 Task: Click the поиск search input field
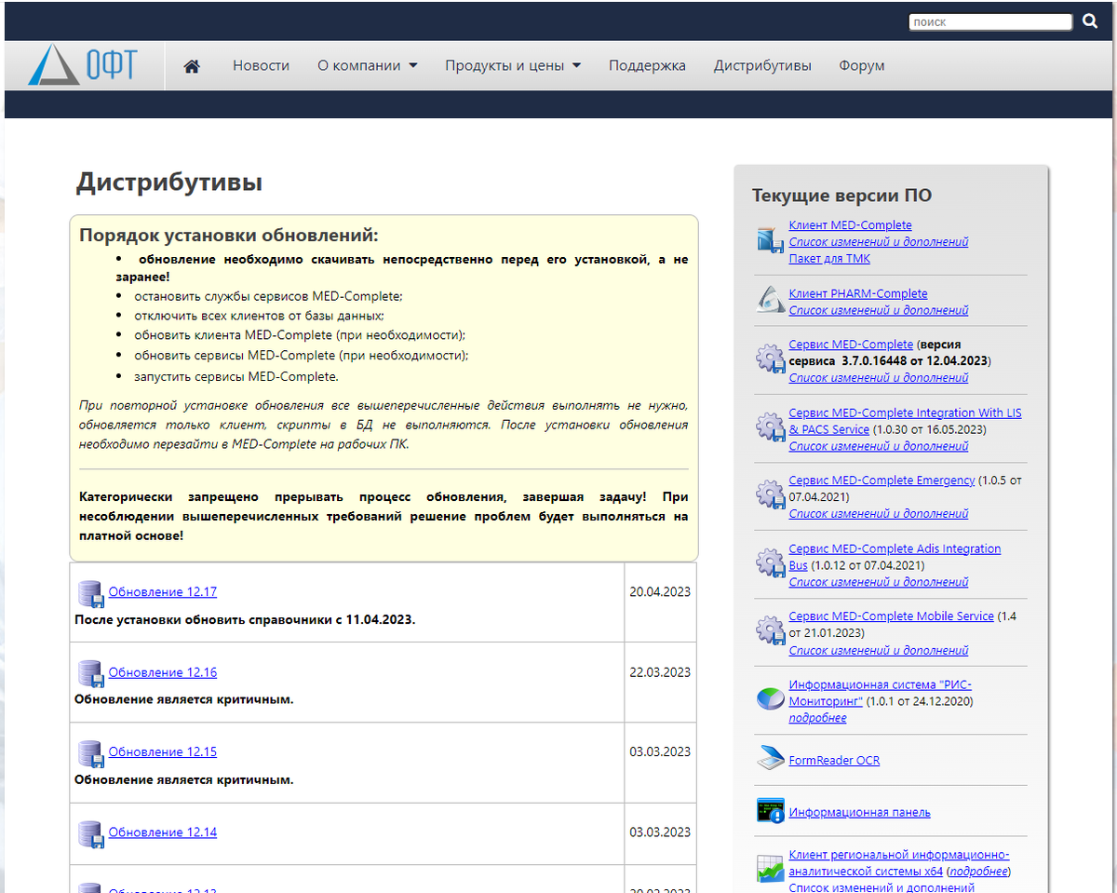click(989, 20)
